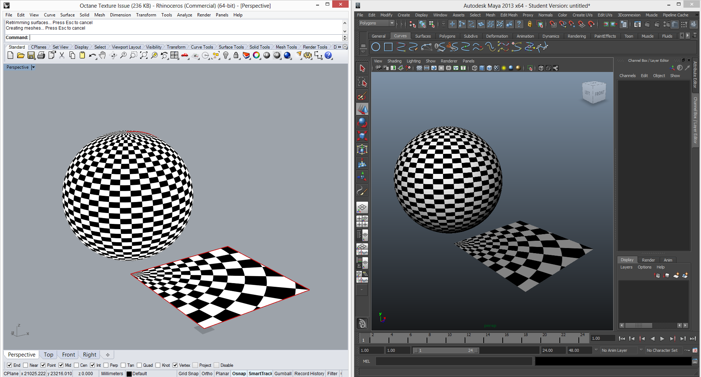
Task: Expand the Perspective viewport title dropdown arrow
Action: pyautogui.click(x=33, y=67)
